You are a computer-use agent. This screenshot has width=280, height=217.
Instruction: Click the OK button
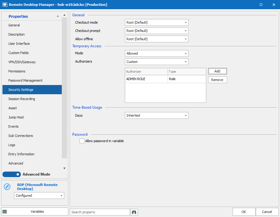[244, 212]
